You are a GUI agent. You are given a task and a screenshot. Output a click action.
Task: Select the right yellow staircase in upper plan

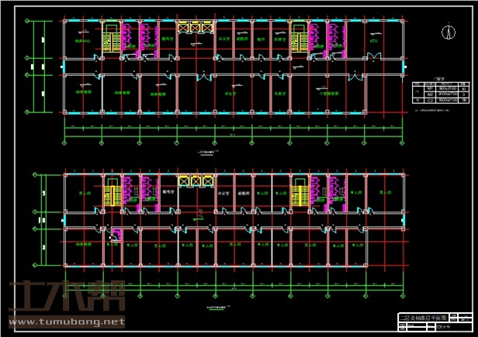click(299, 37)
